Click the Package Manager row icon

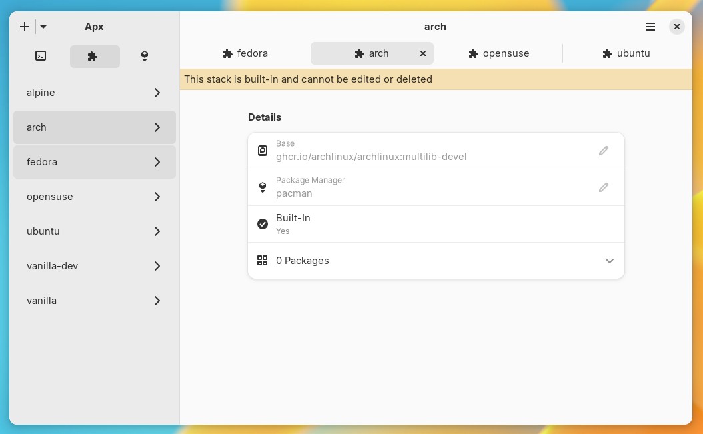(263, 187)
